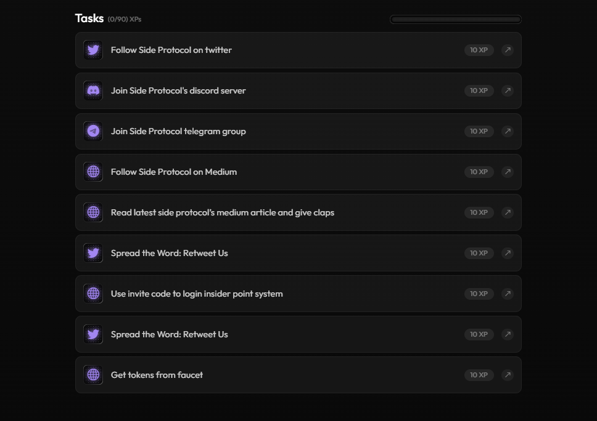This screenshot has height=421, width=597.
Task: Select Join Side Protocol telegram group task
Action: 298,132
